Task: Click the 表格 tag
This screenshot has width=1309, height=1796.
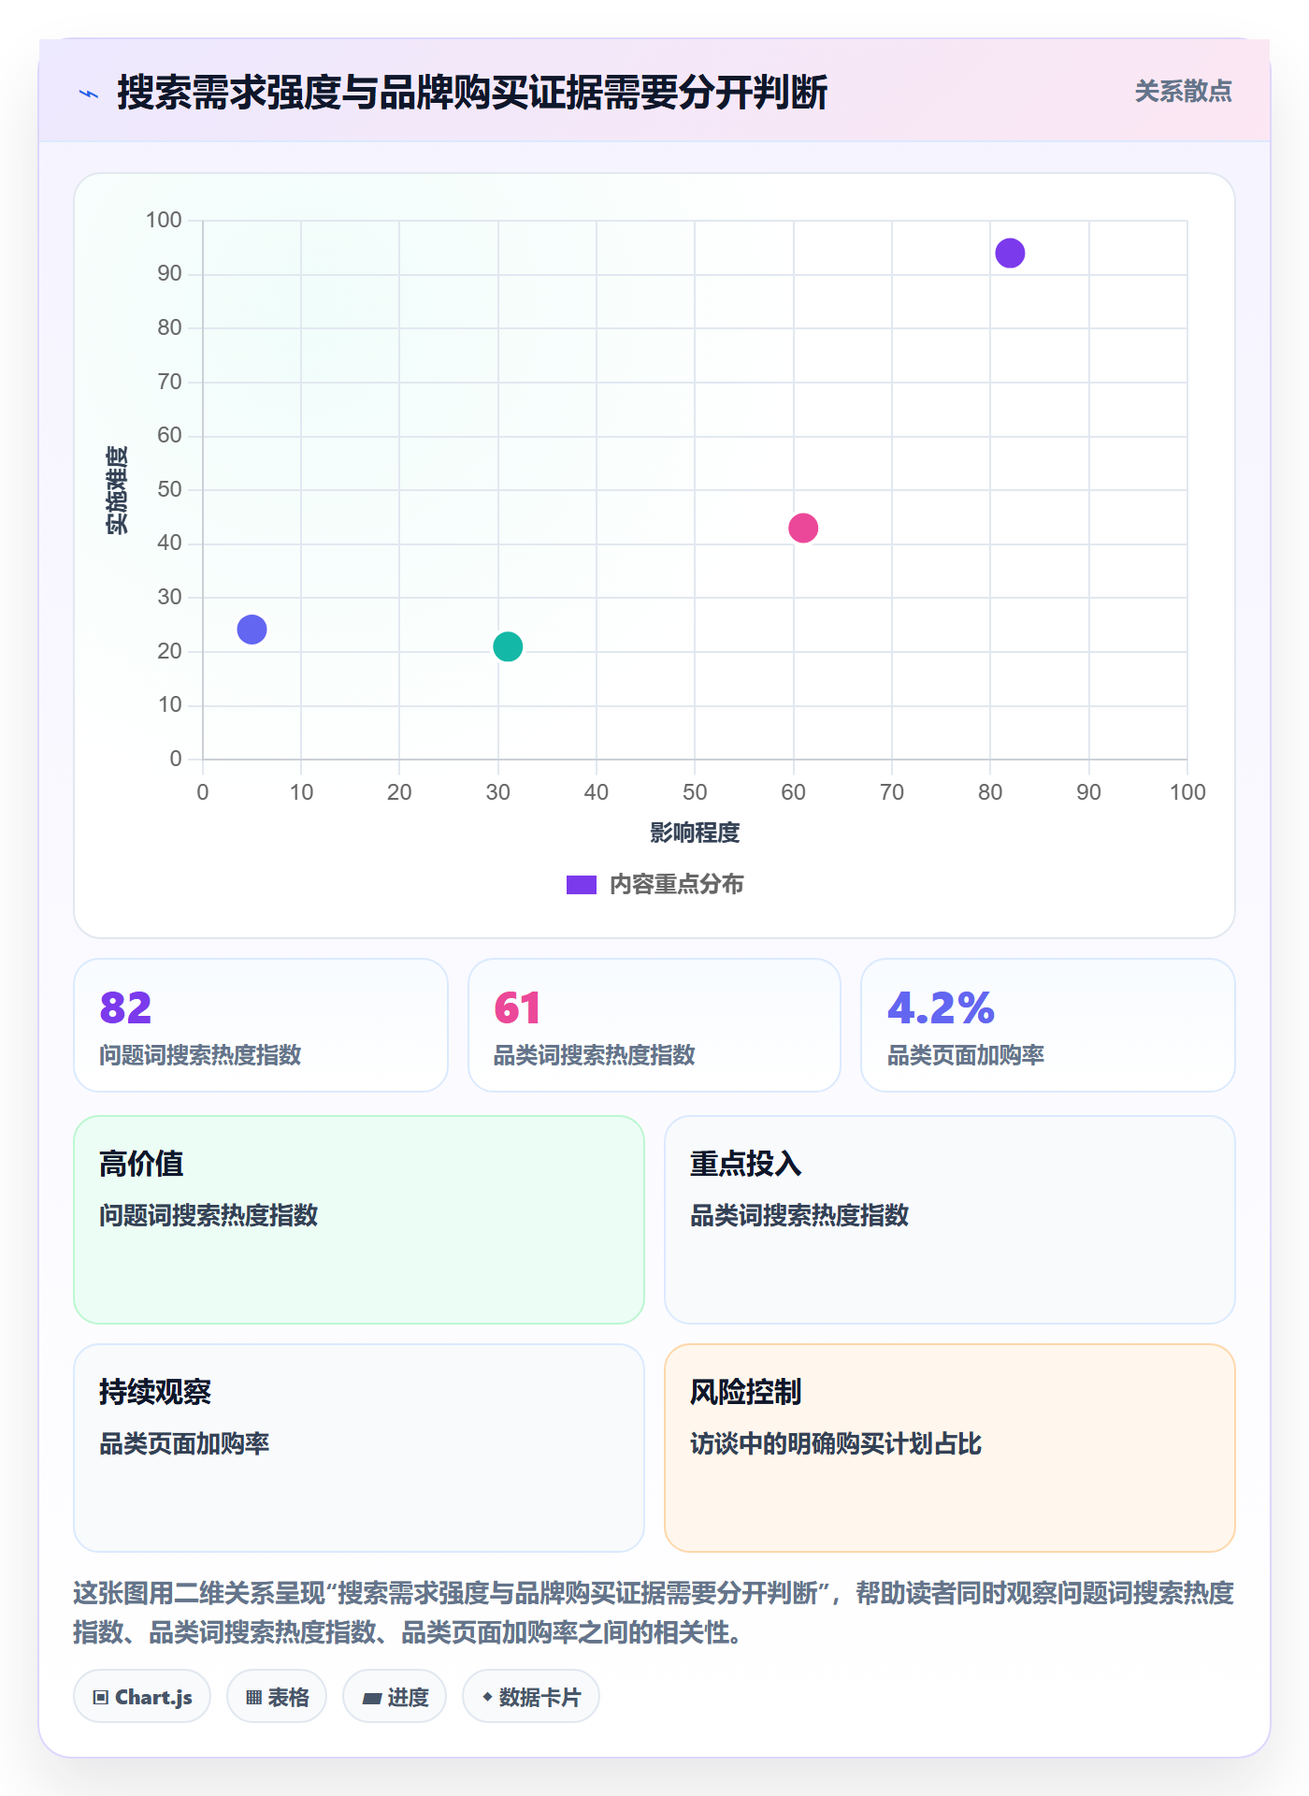Action: [x=277, y=1697]
